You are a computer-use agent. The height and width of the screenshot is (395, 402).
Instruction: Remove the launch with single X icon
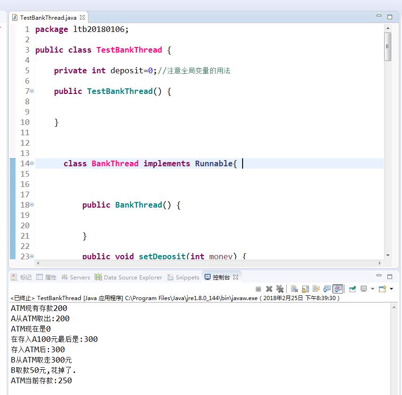269,289
